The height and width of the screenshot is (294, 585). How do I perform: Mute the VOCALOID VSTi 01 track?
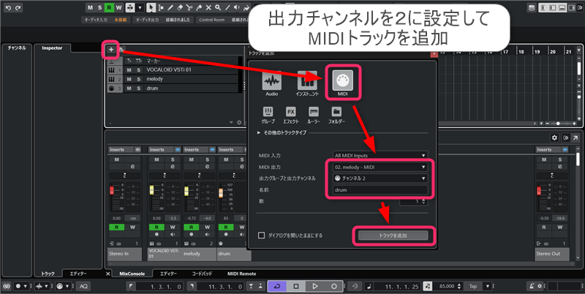(129, 69)
